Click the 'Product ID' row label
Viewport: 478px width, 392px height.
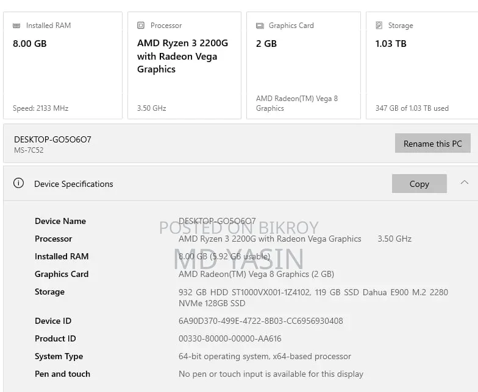click(x=55, y=338)
